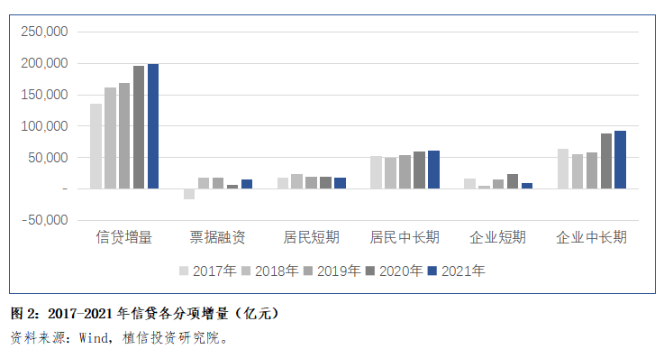Screen dimensions: 664x349
Task: Select the lightest 2017 bar in 居民中长期
Action: point(376,172)
